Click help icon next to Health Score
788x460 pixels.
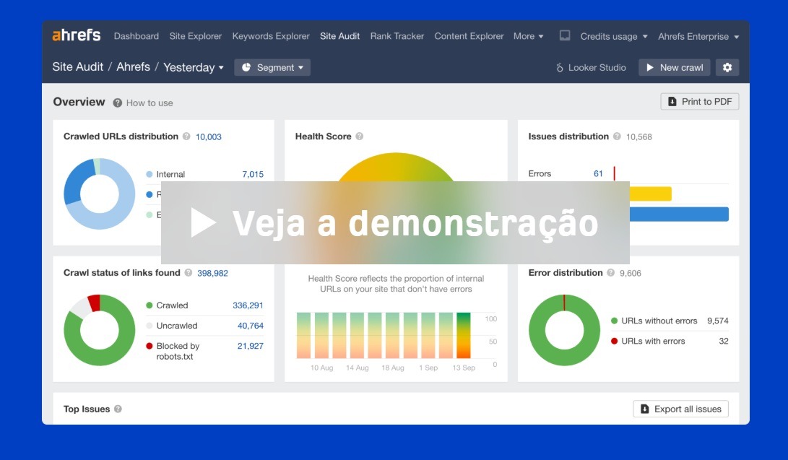point(359,136)
